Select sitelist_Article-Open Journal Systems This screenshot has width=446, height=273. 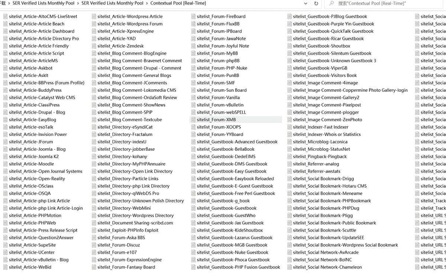tap(46, 171)
